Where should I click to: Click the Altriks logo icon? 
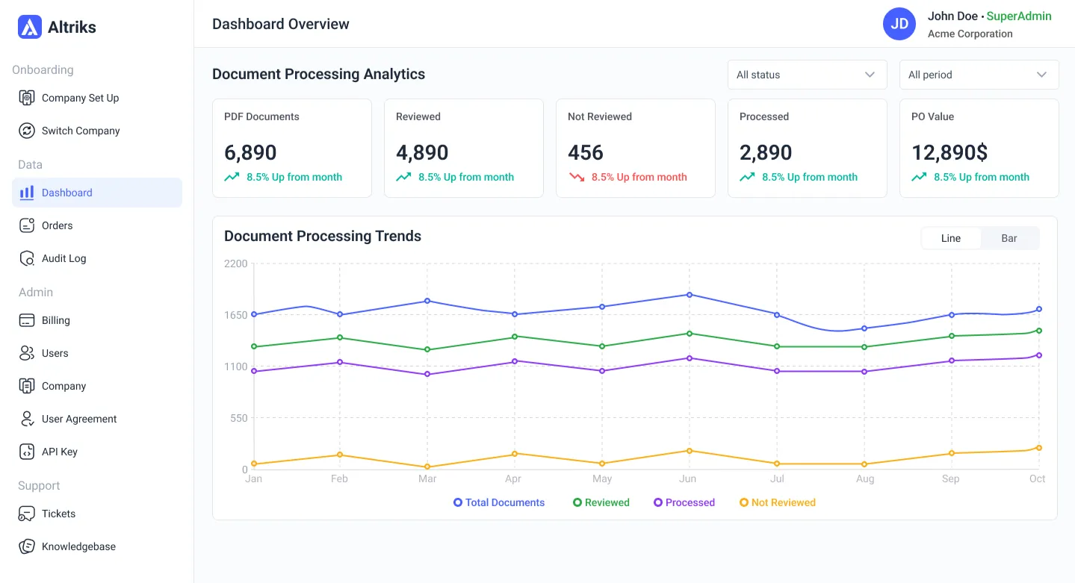30,27
